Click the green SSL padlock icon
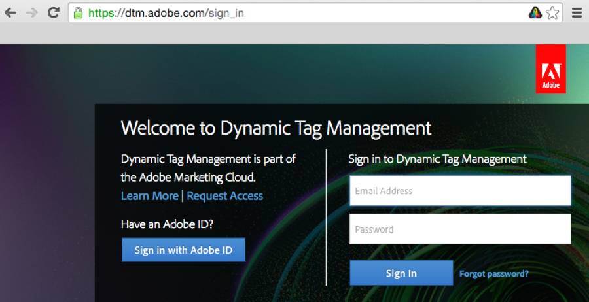 point(78,12)
